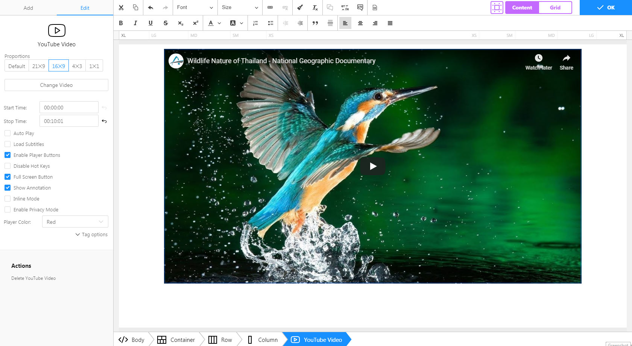Click the Remove Format icon
The image size is (632, 346).
[315, 8]
